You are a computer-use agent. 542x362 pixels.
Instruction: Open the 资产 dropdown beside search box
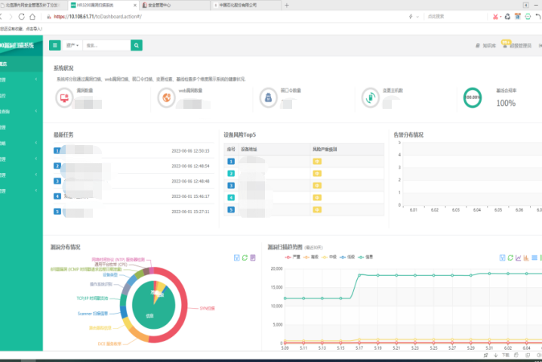coord(73,45)
